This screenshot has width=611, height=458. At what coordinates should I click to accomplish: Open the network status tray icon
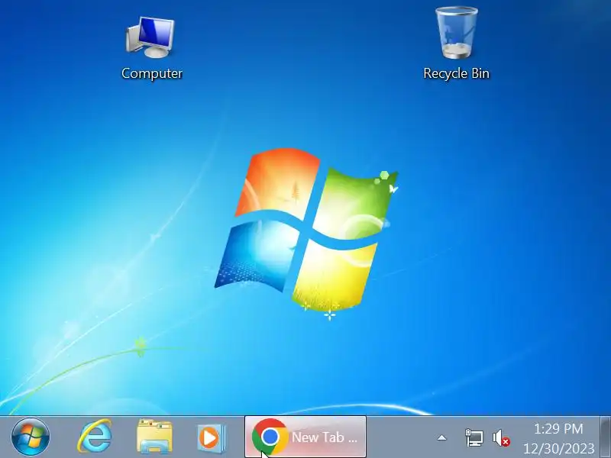pyautogui.click(x=474, y=437)
